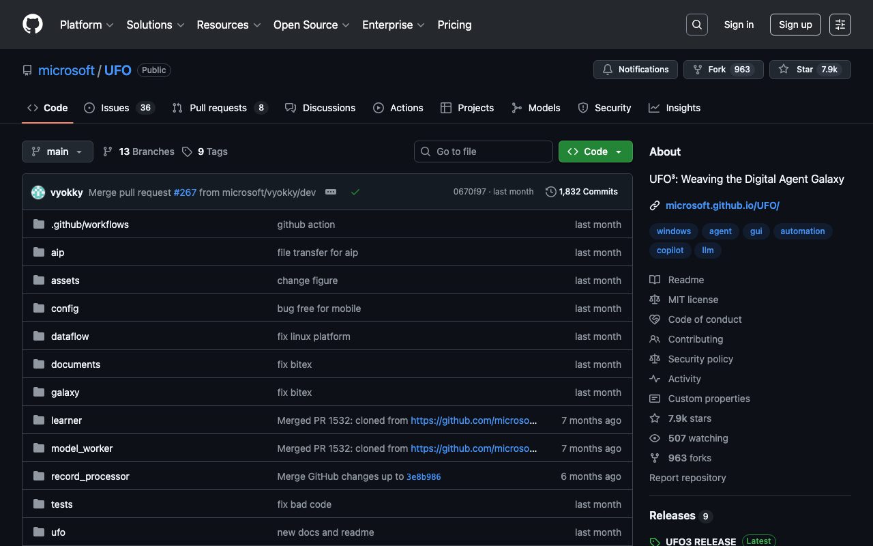
Task: Click the Go to file search field
Action: click(484, 152)
